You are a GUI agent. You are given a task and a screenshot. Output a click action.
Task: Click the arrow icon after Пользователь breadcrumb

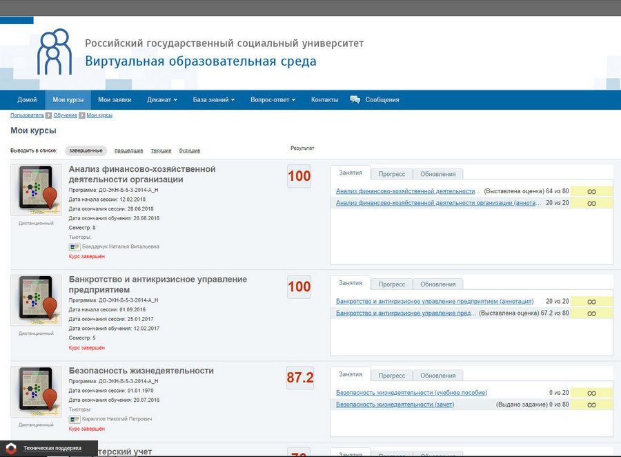(49, 115)
